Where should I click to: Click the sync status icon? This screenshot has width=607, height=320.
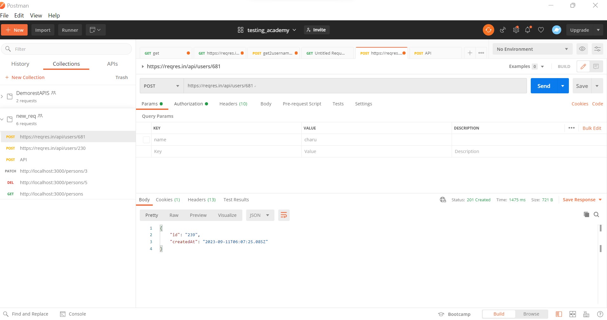pyautogui.click(x=488, y=30)
